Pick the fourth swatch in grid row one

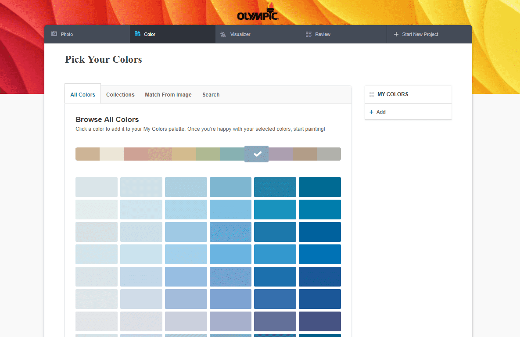(230, 187)
